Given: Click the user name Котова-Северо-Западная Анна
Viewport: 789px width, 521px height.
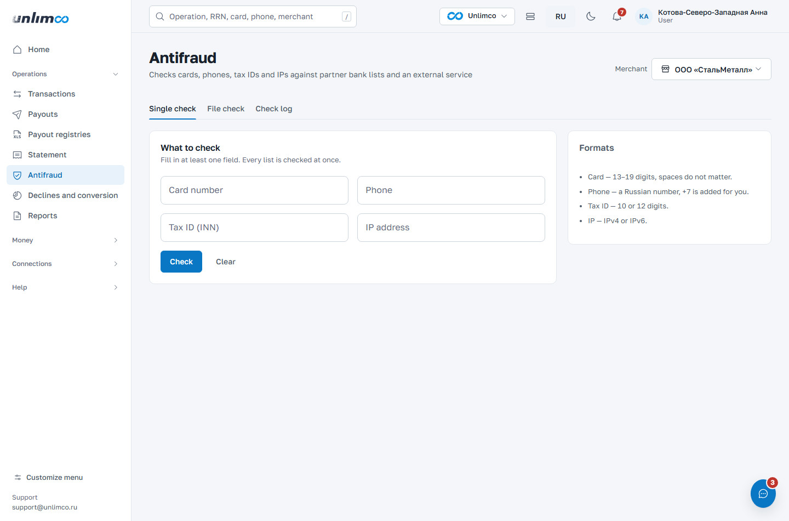Looking at the screenshot, I should (x=712, y=12).
